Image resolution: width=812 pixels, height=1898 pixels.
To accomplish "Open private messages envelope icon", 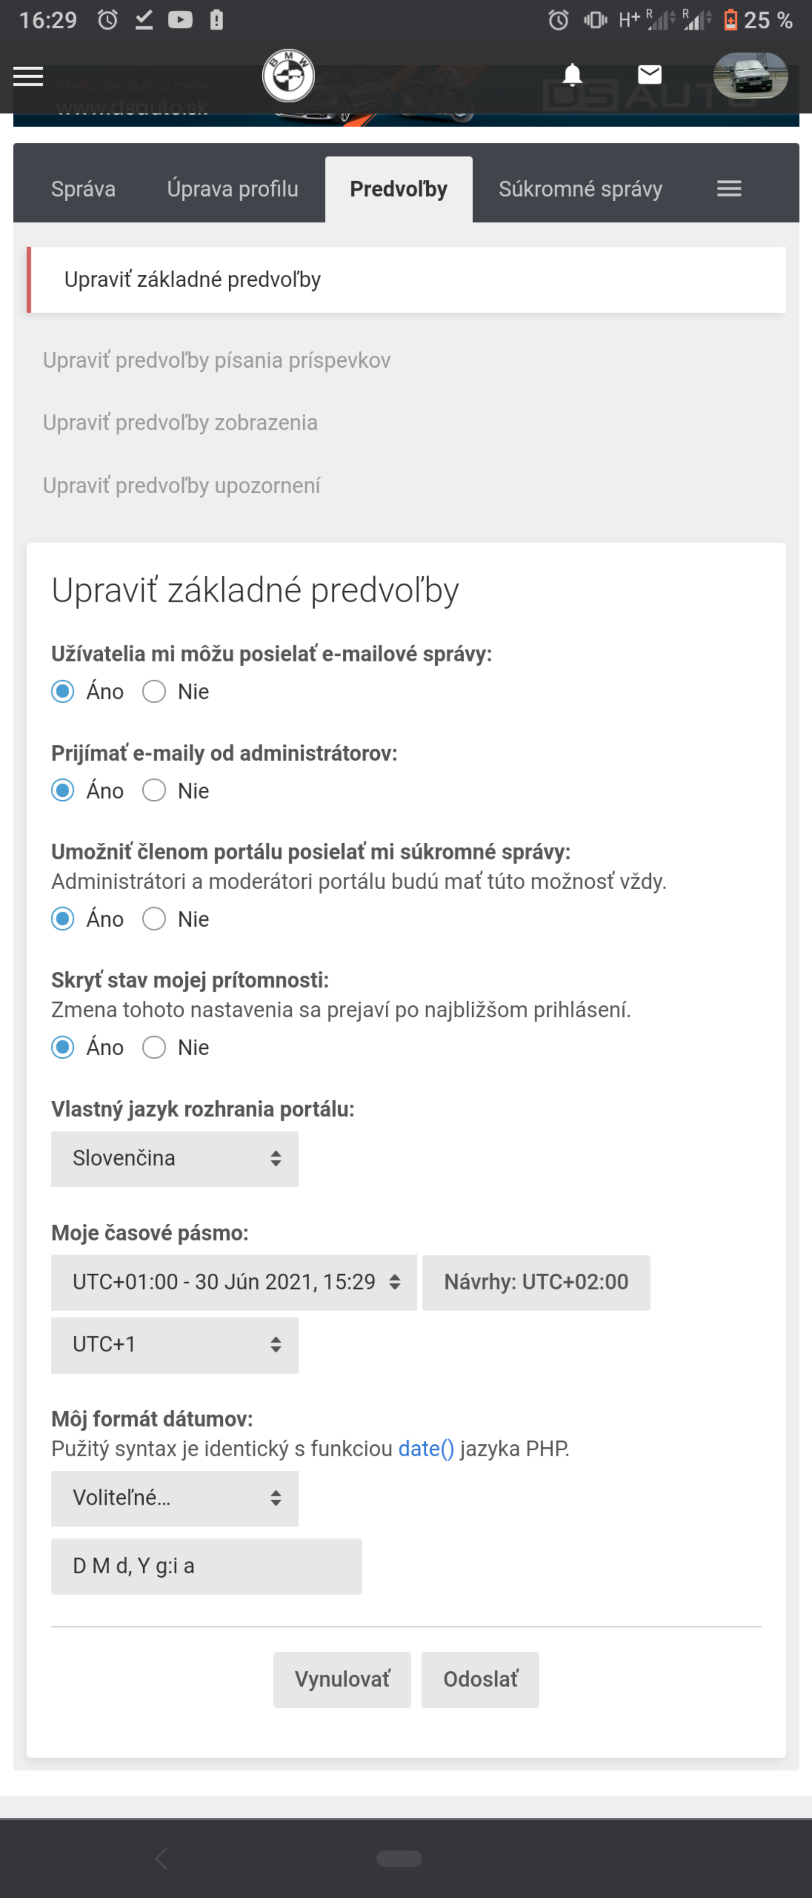I will click(x=650, y=75).
